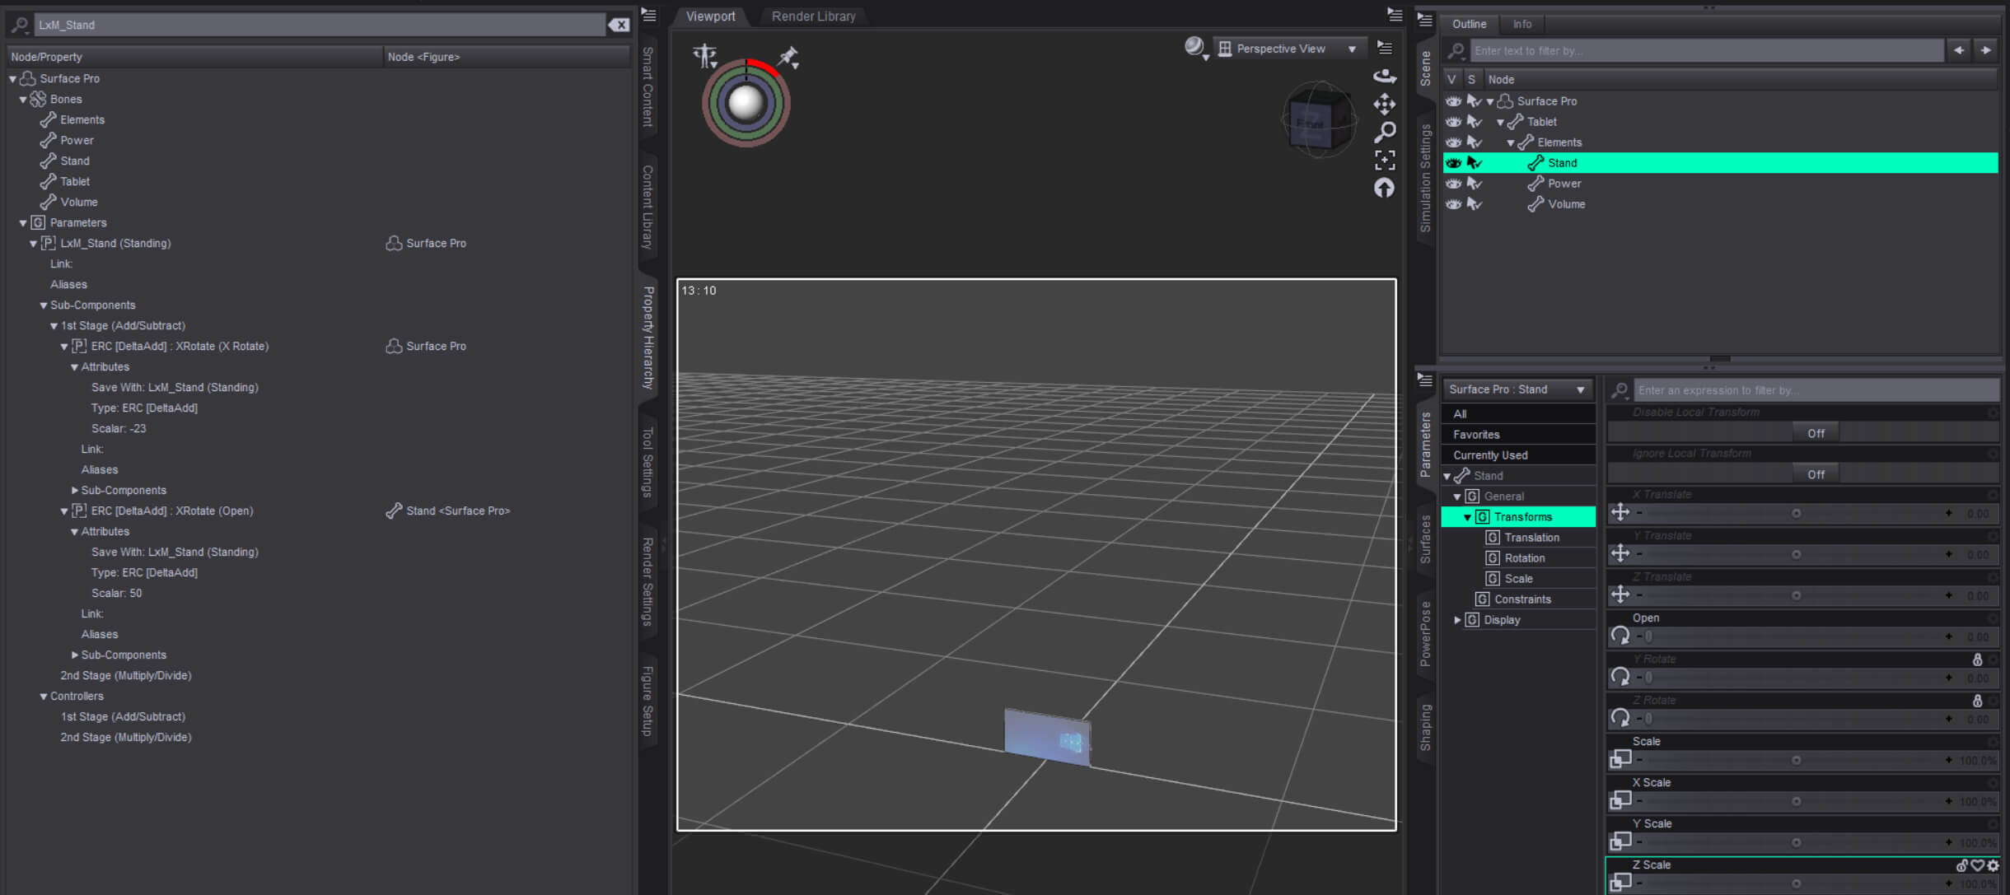Click the active pose tool icon in viewport
Viewport: 2010px width, 895px height.
point(705,56)
